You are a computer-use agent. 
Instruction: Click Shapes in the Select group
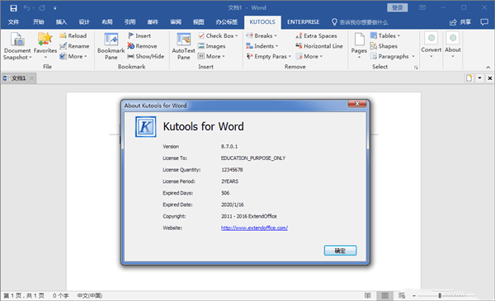[x=384, y=46]
